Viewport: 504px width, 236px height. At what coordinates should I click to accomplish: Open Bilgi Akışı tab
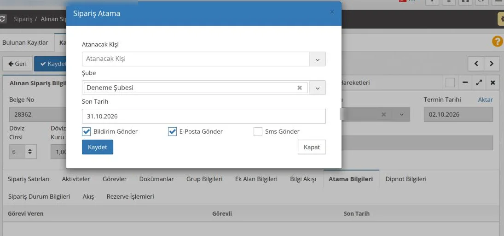pyautogui.click(x=303, y=179)
